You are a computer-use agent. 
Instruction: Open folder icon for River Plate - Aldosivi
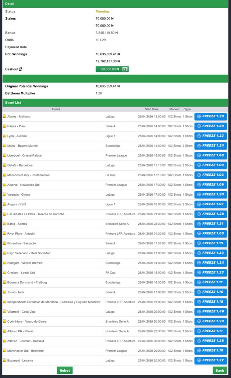(4, 233)
